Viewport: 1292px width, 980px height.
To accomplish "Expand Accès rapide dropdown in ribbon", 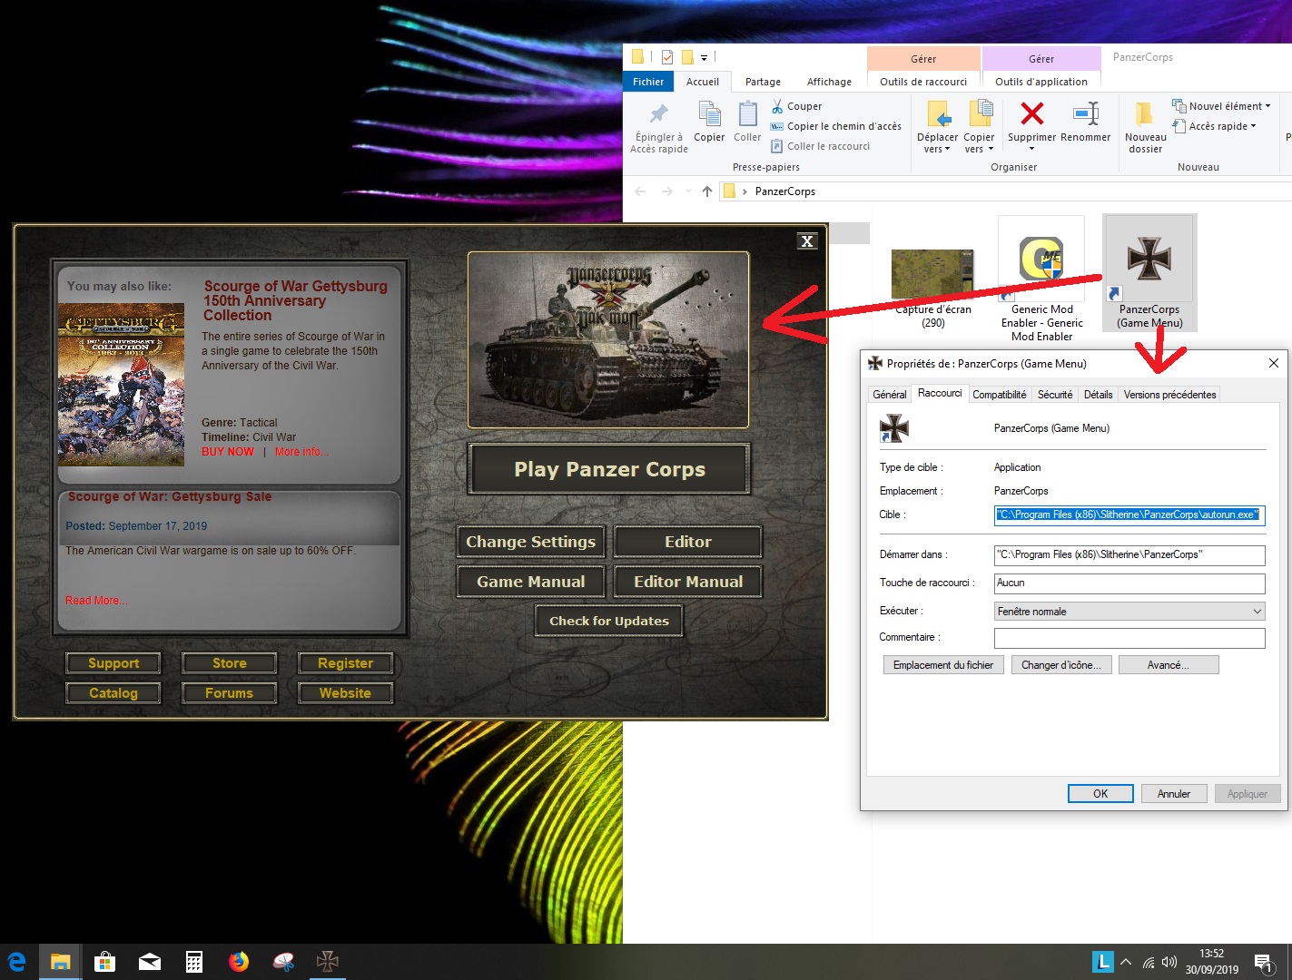I will click(1215, 126).
